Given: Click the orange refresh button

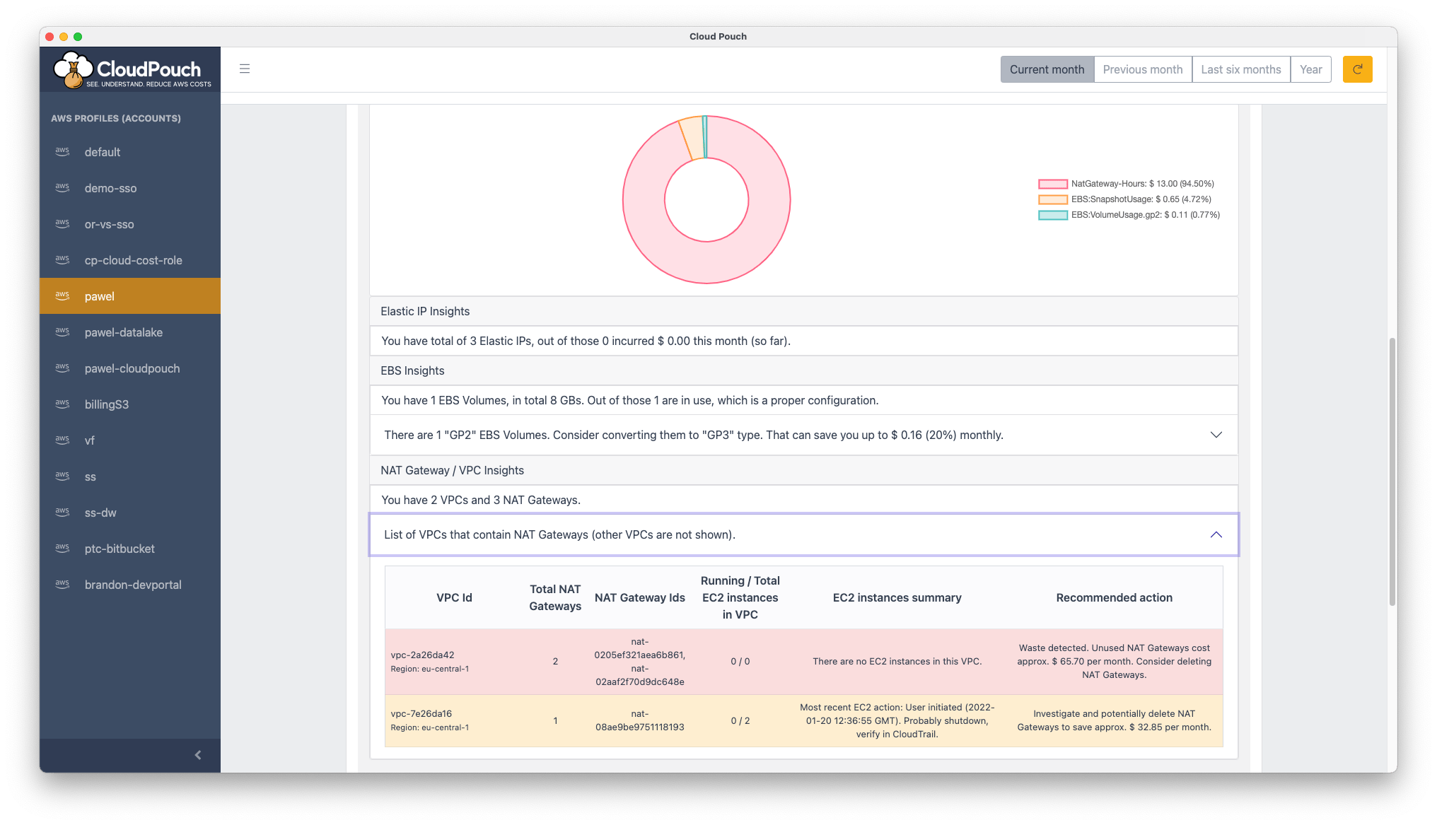Looking at the screenshot, I should (1357, 69).
